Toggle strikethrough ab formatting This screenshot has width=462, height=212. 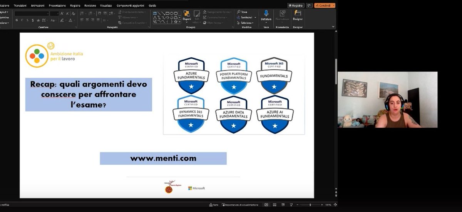point(38,20)
